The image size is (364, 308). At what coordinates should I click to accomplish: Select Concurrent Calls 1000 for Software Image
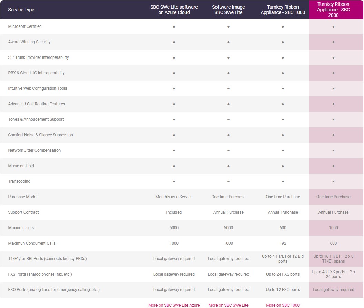pos(229,243)
